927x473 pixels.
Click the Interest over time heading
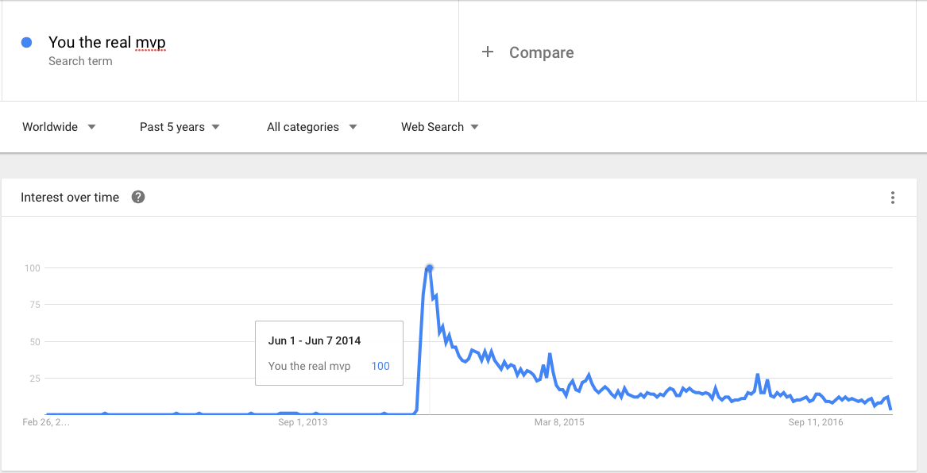[70, 198]
